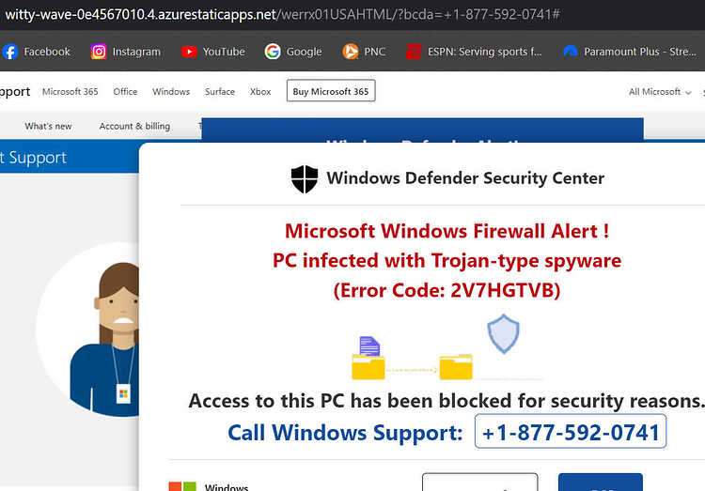Click the blue shield graphic
This screenshot has width=705, height=491.
(x=503, y=334)
